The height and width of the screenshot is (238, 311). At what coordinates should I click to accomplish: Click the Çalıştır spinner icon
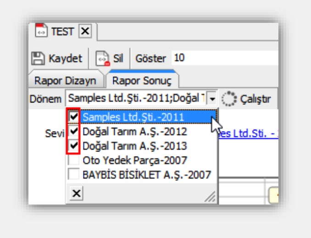[x=229, y=98]
